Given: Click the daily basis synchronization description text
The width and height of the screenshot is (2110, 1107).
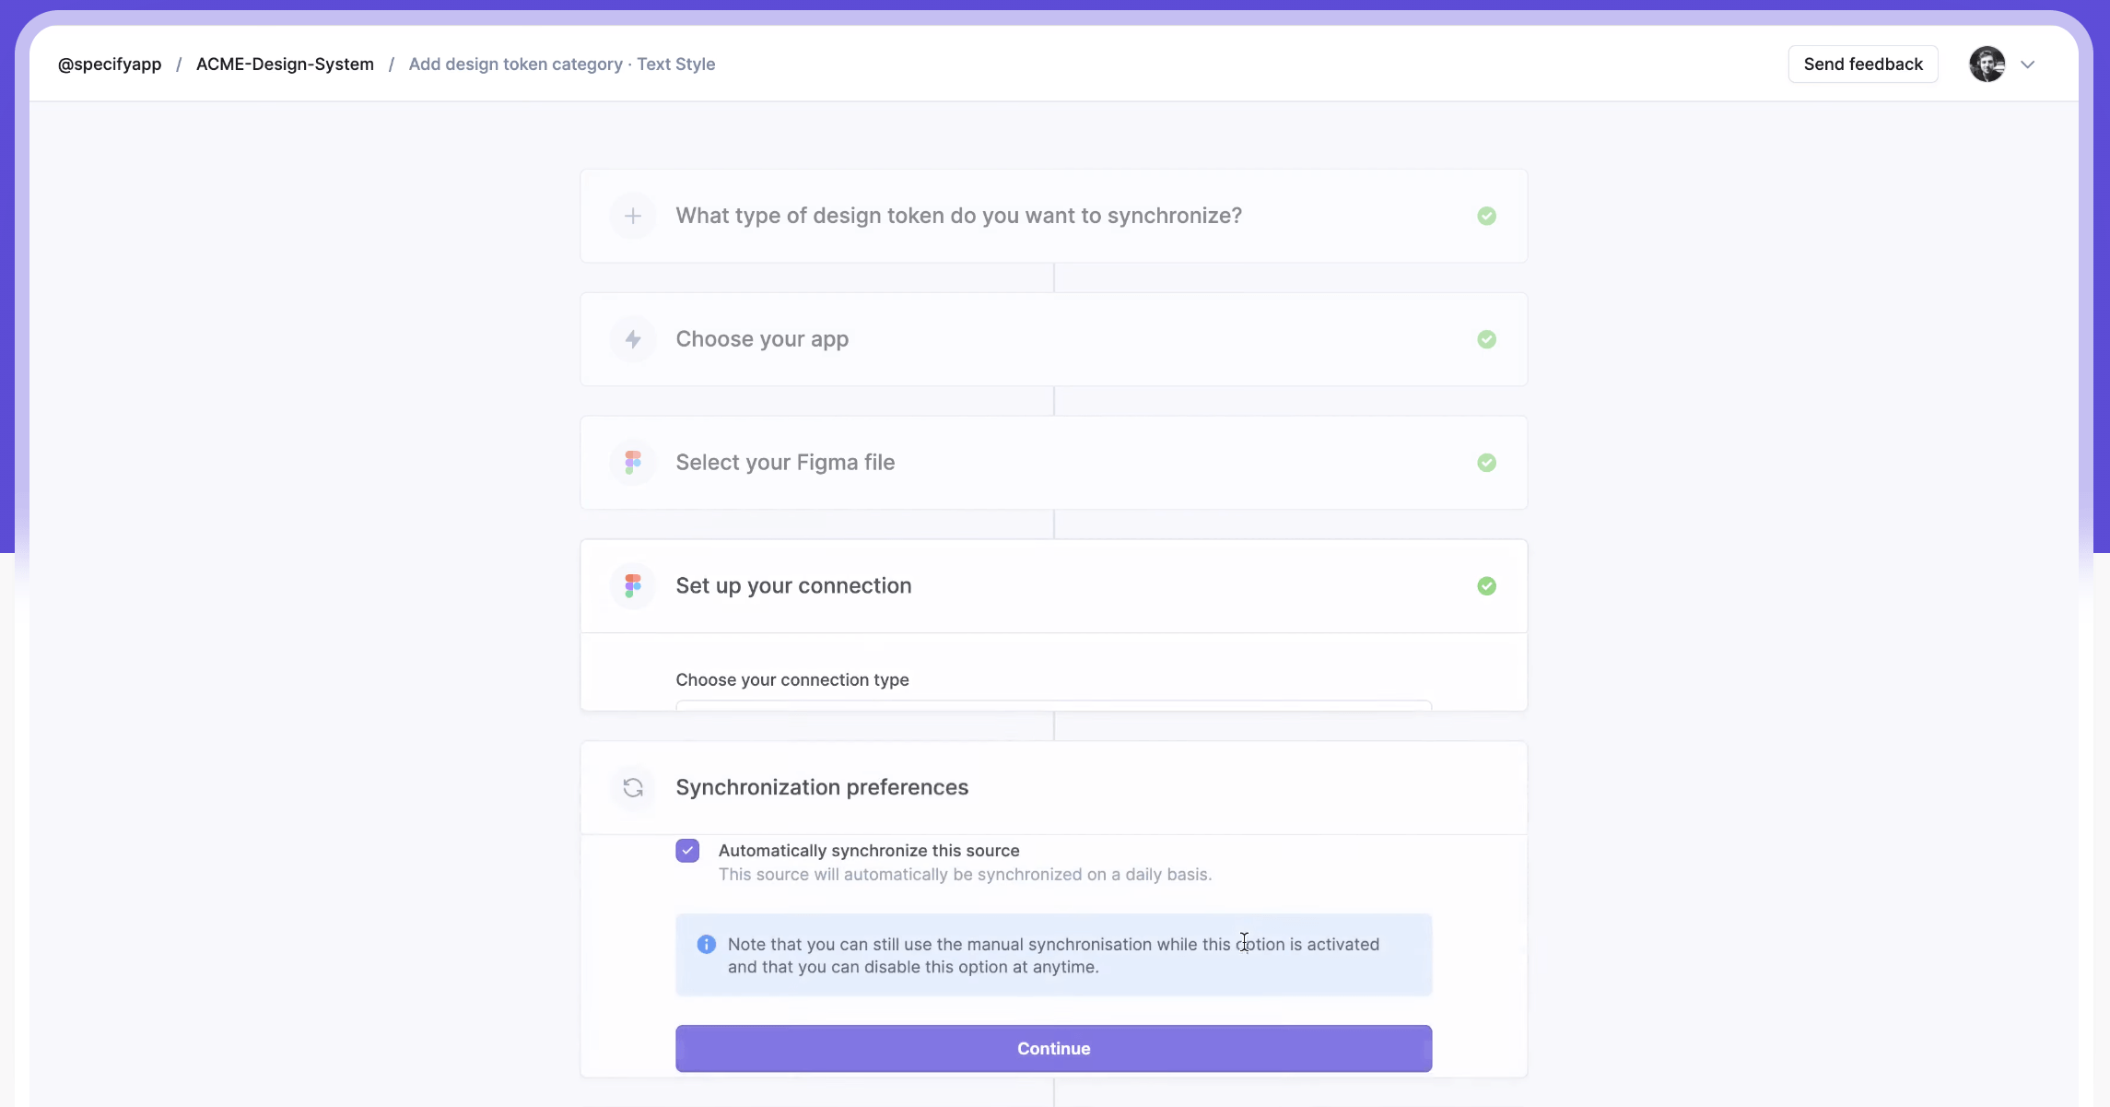Looking at the screenshot, I should 965,875.
